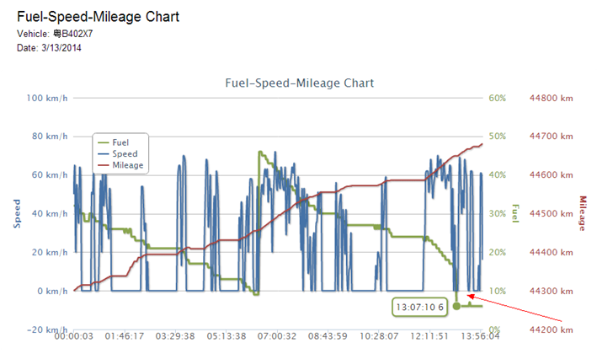This screenshot has width=597, height=359.
Task: Click the 13:56:04 time axis label
Action: [478, 336]
